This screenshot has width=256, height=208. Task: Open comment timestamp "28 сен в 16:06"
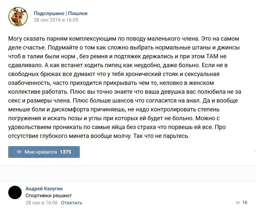42,203
